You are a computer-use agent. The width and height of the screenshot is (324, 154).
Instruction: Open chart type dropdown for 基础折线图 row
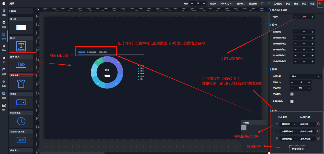click(288, 139)
